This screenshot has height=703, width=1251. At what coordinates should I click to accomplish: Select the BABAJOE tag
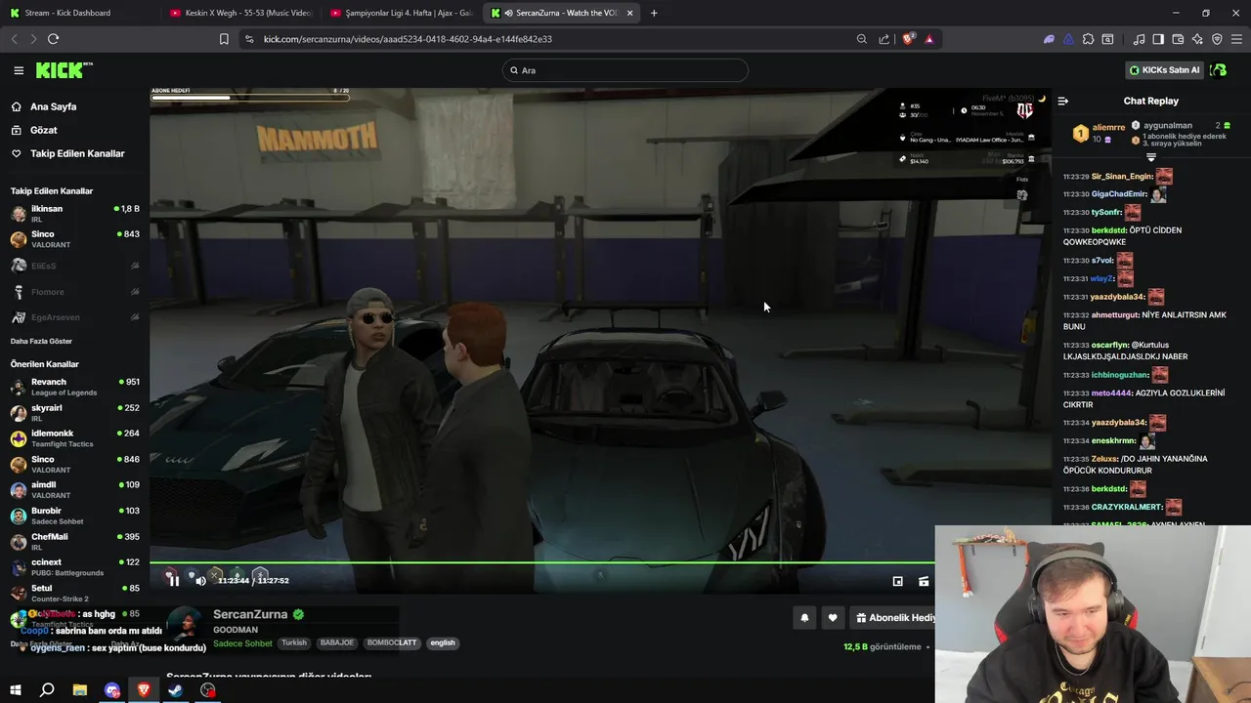tap(337, 643)
